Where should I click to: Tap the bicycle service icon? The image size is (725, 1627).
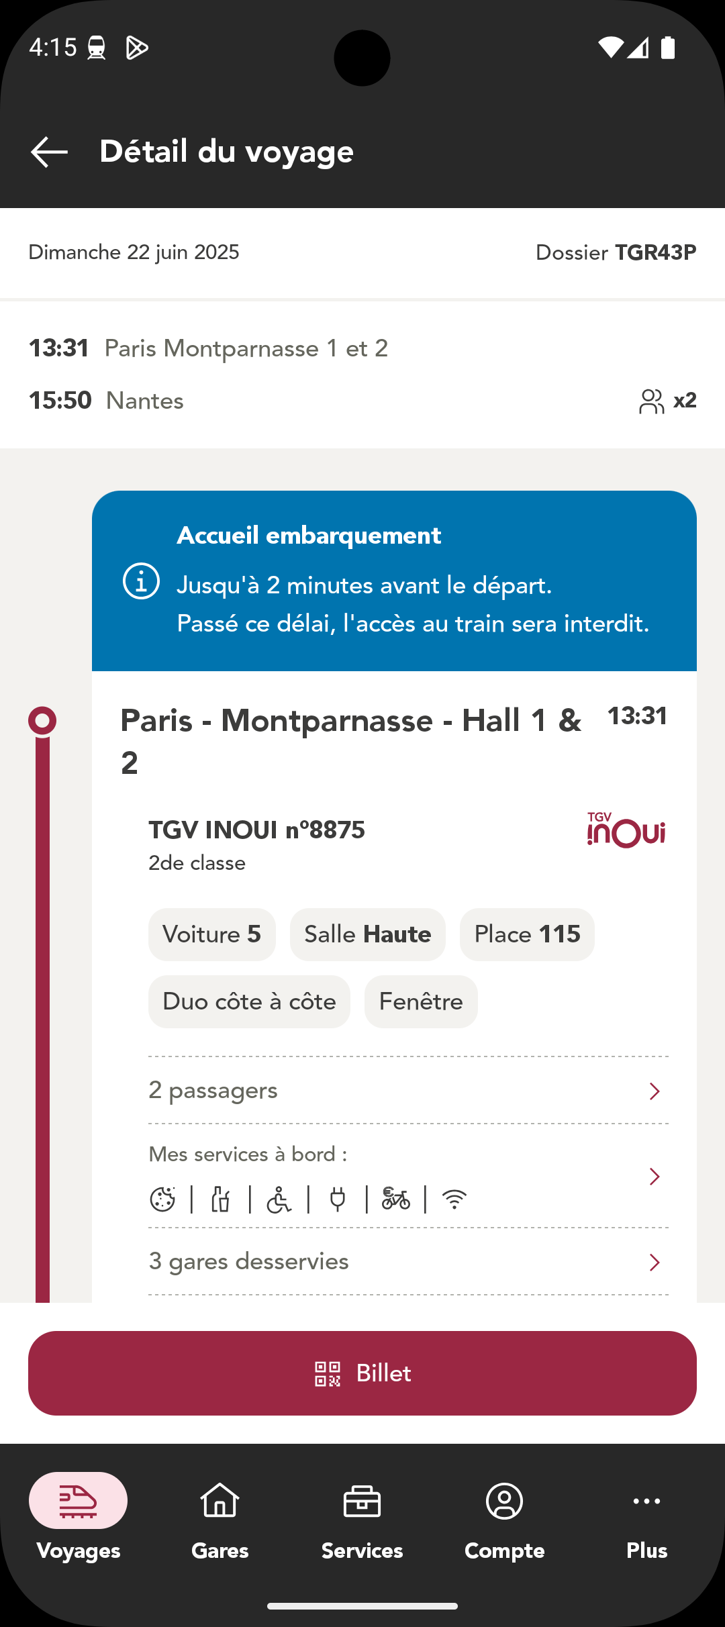tap(396, 1199)
